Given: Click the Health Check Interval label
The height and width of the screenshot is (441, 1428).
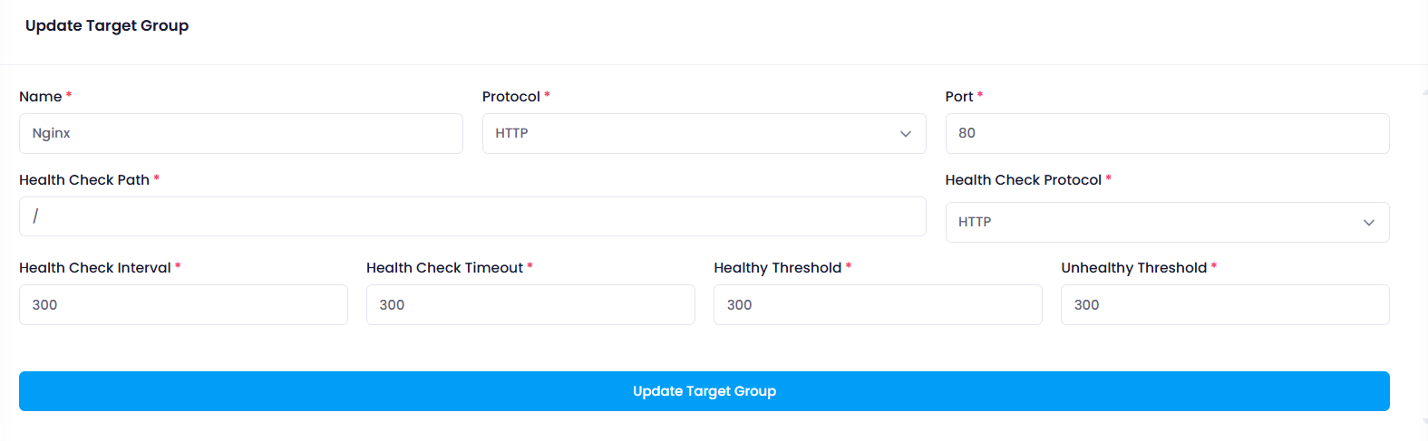Looking at the screenshot, I should [95, 268].
